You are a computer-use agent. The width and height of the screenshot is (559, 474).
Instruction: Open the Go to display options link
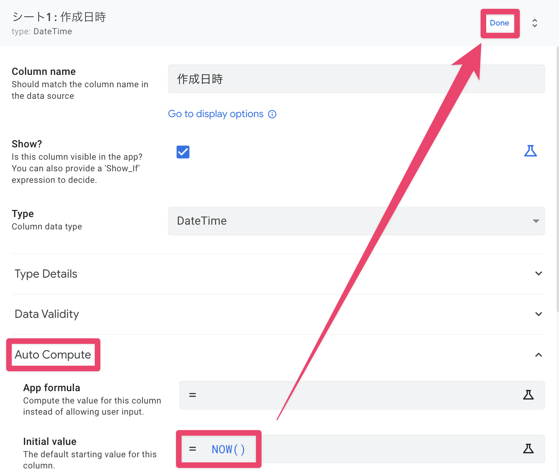pos(216,114)
